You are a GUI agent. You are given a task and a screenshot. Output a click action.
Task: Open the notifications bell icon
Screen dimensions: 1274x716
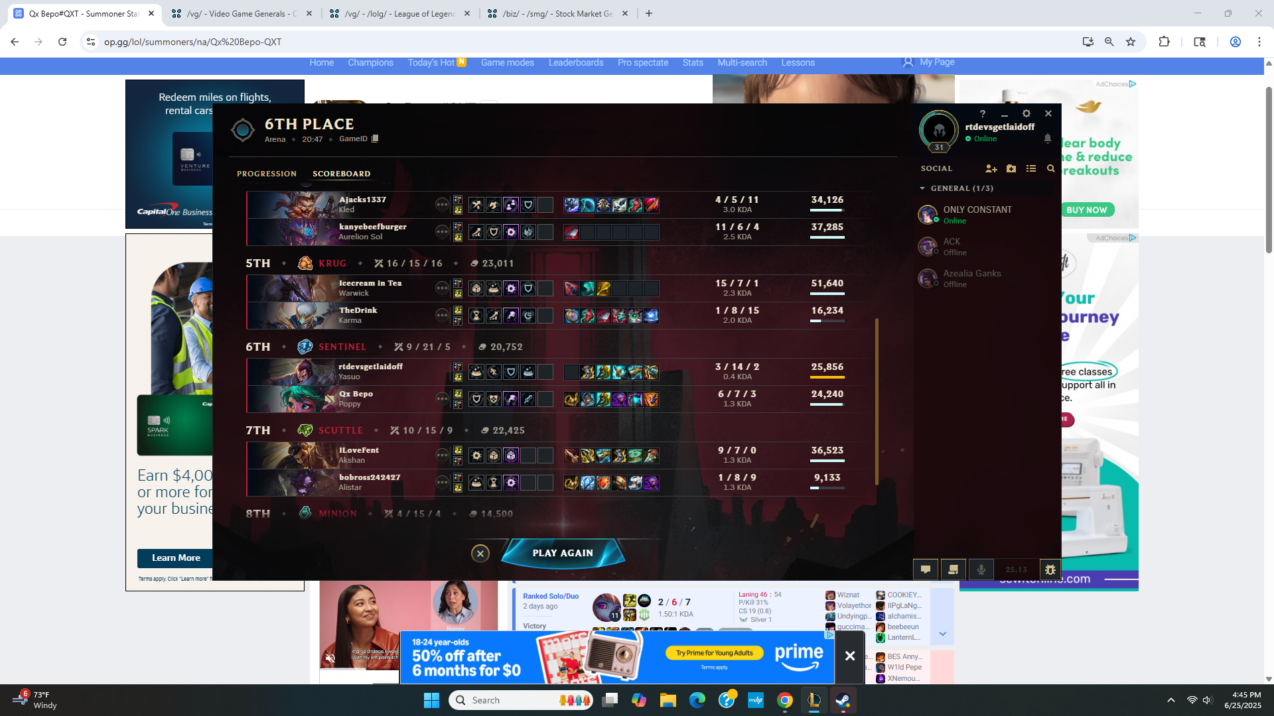tap(1048, 139)
